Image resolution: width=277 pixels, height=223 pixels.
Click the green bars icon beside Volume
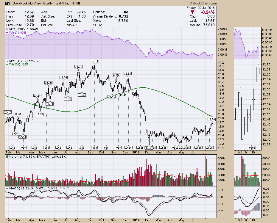(7, 156)
